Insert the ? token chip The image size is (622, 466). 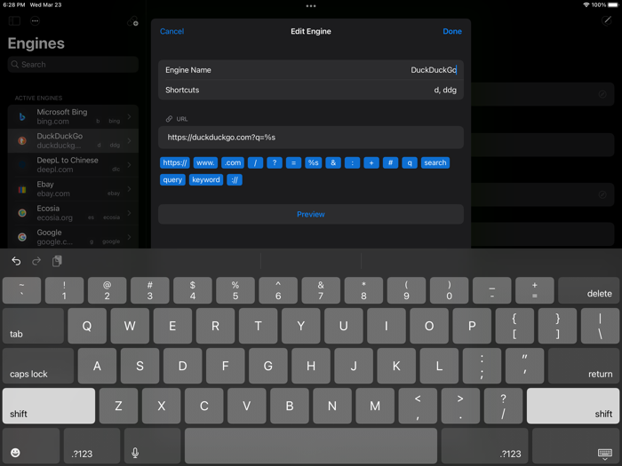click(x=275, y=162)
